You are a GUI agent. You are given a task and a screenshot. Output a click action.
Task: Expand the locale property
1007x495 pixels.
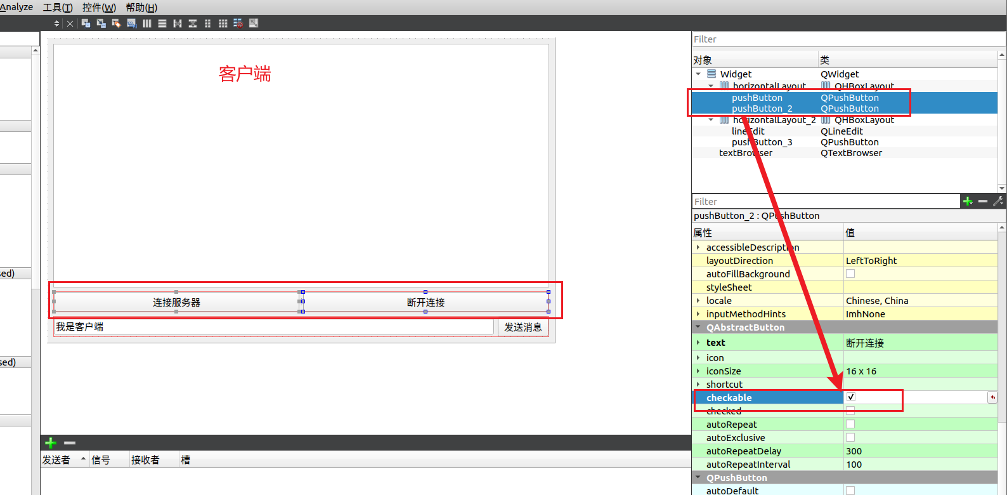click(x=698, y=300)
